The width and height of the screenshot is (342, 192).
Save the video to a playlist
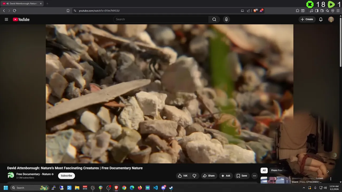pyautogui.click(x=242, y=176)
